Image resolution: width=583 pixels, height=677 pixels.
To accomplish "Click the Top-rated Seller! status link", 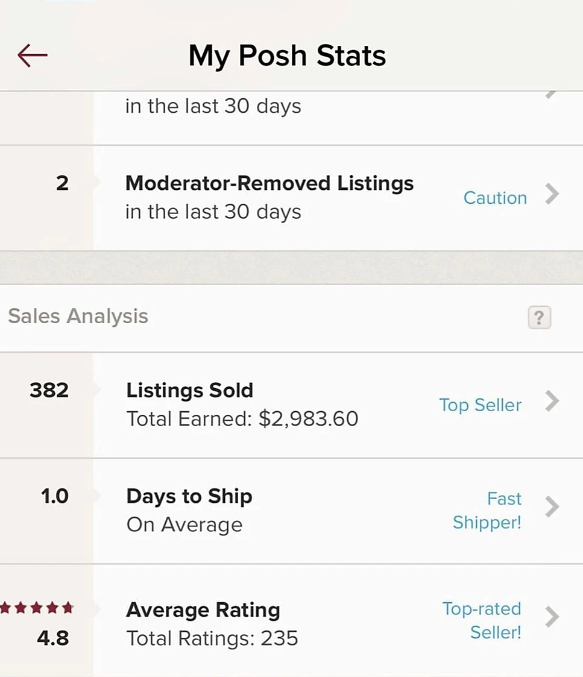I will (482, 620).
